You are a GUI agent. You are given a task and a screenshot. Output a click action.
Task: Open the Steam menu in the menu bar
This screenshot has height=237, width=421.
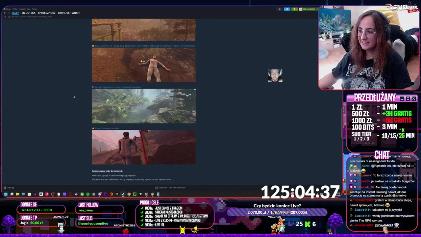tap(8, 9)
